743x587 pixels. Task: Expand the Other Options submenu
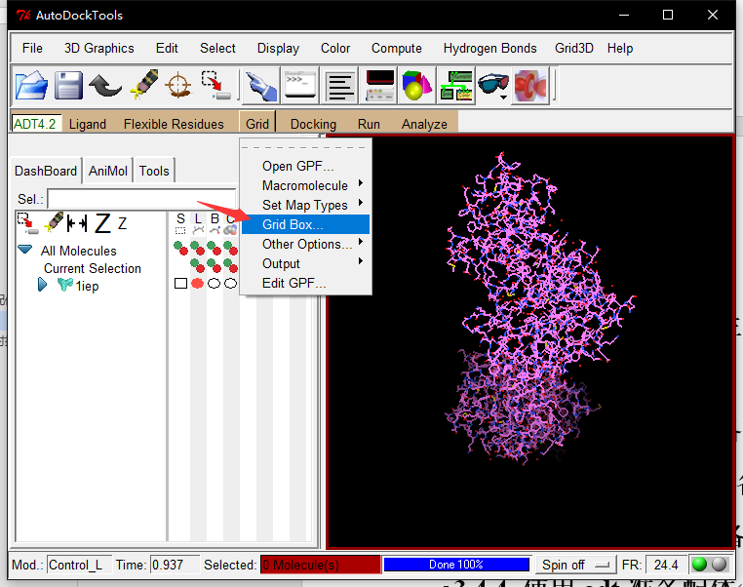[x=305, y=244]
